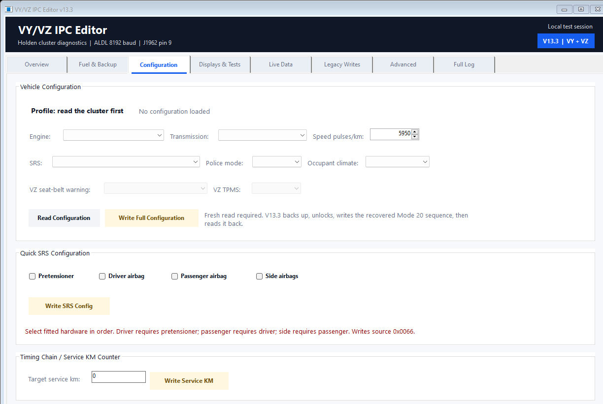Expand the Engine dropdown
Screen dimensions: 603x404
(x=113, y=135)
